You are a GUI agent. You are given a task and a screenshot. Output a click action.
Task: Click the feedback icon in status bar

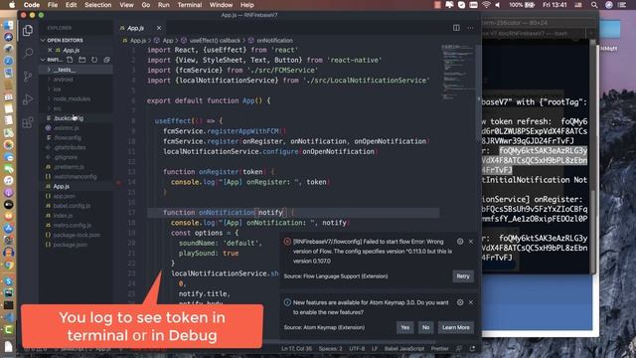tap(459, 348)
